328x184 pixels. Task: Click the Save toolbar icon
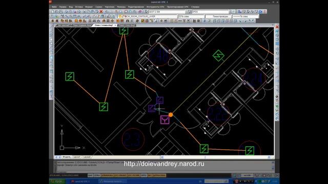point(60,12)
